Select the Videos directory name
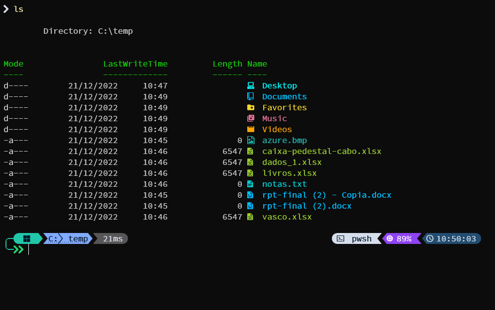The image size is (495, 310). click(x=277, y=129)
